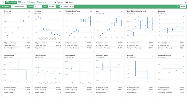Expand EducationField card menu chevron
The image size is (187, 97).
click(60, 56)
